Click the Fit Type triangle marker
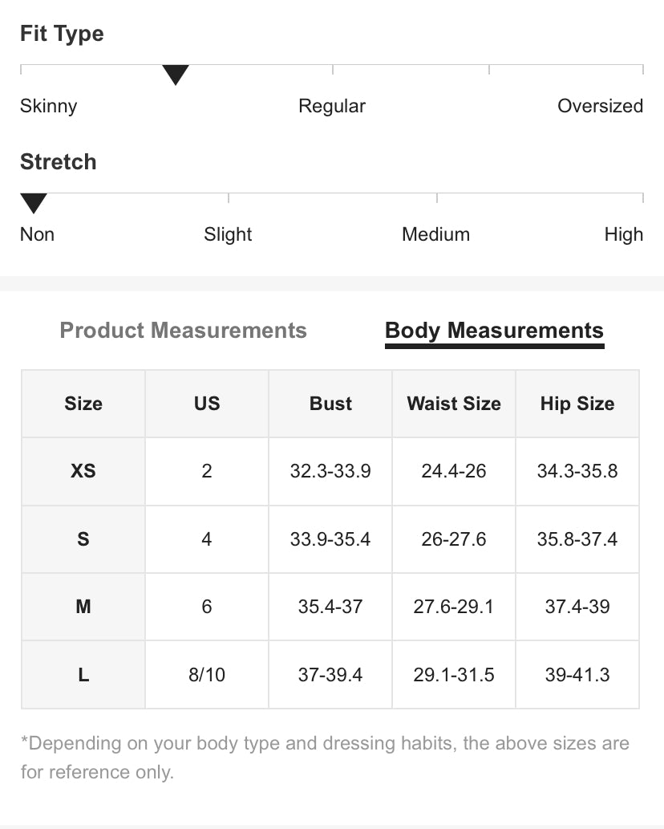The image size is (664, 829). click(176, 75)
